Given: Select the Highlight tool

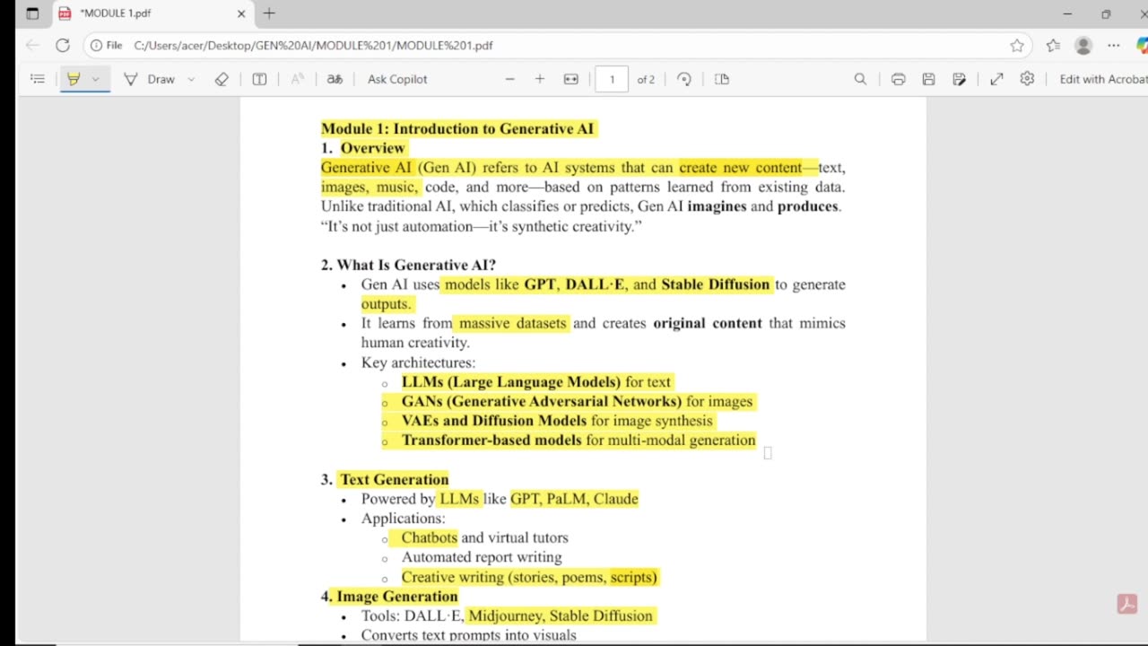Looking at the screenshot, I should [x=74, y=79].
